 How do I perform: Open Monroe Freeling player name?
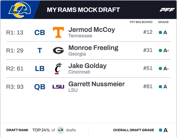tap(93, 48)
